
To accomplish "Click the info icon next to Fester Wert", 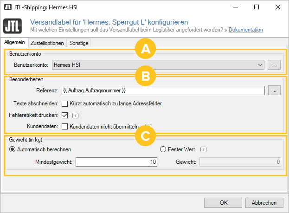I will click(203, 149).
